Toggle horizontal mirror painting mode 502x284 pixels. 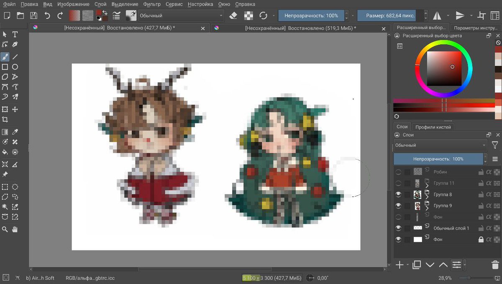[437, 15]
